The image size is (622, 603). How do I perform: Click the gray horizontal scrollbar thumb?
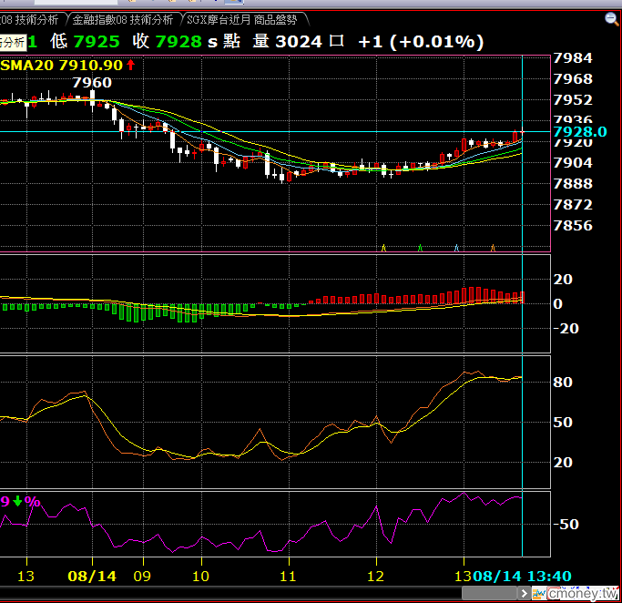pyautogui.click(x=490, y=594)
